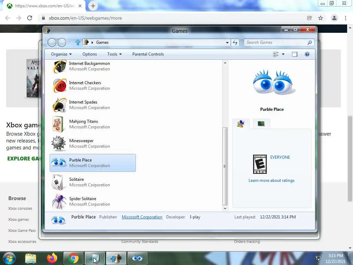The image size is (353, 265).
Task: Toggle the preview pane icon in Games toolbar
Action: tap(294, 54)
